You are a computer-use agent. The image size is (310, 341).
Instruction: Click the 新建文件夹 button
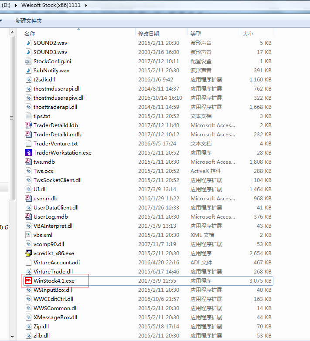[29, 20]
